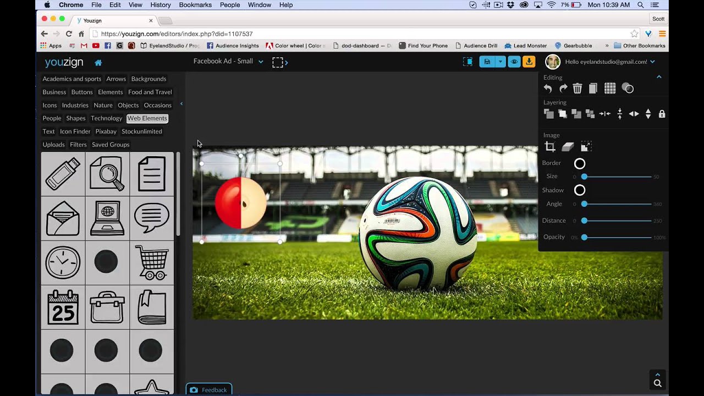Screen dimensions: 704x396
Task: Go to Youzign home icon
Action: [x=98, y=62]
